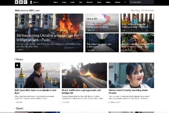The height and width of the screenshot is (113, 169).
Task: Click the Sign in account icon
Action: 31,2
